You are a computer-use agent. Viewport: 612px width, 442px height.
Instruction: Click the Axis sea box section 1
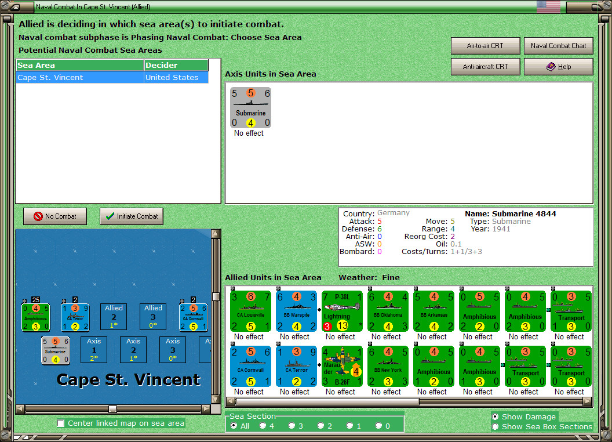(x=94, y=350)
